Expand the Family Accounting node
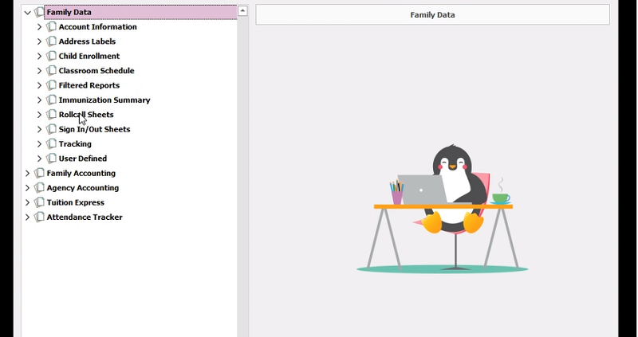This screenshot has width=638, height=337. coord(28,174)
